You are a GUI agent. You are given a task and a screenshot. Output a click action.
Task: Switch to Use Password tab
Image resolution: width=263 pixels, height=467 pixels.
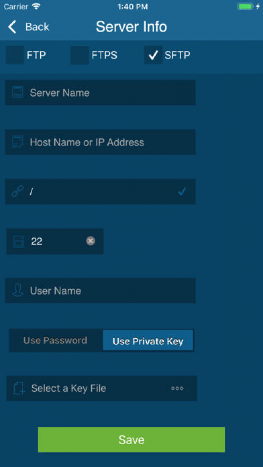pos(55,340)
